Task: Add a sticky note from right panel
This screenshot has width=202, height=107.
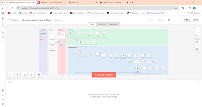Action: (197, 42)
